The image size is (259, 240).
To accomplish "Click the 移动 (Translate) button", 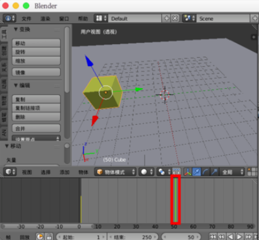I will coord(36,43).
